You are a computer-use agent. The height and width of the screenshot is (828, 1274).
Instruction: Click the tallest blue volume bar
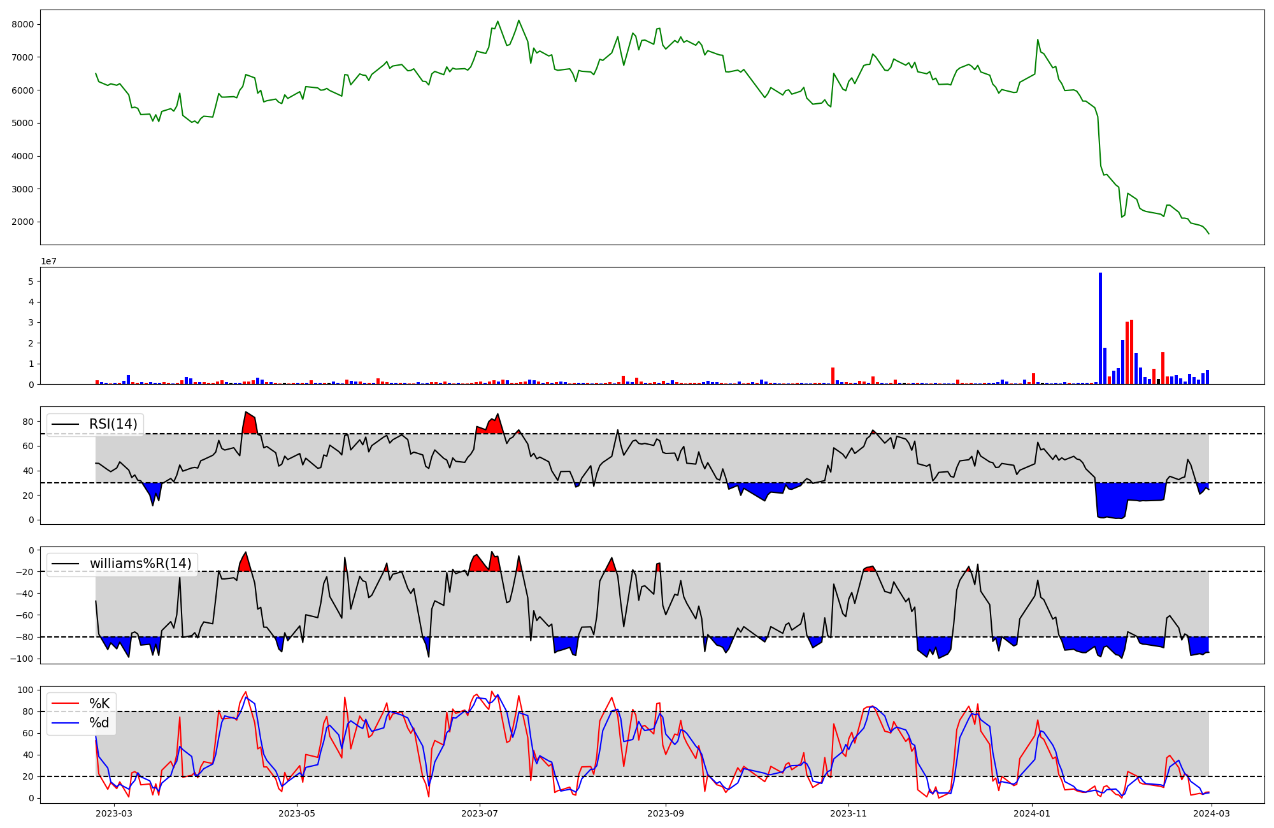coord(1100,328)
